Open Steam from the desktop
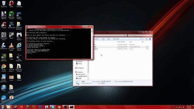This screenshot has height=109, width=194. [12, 36]
